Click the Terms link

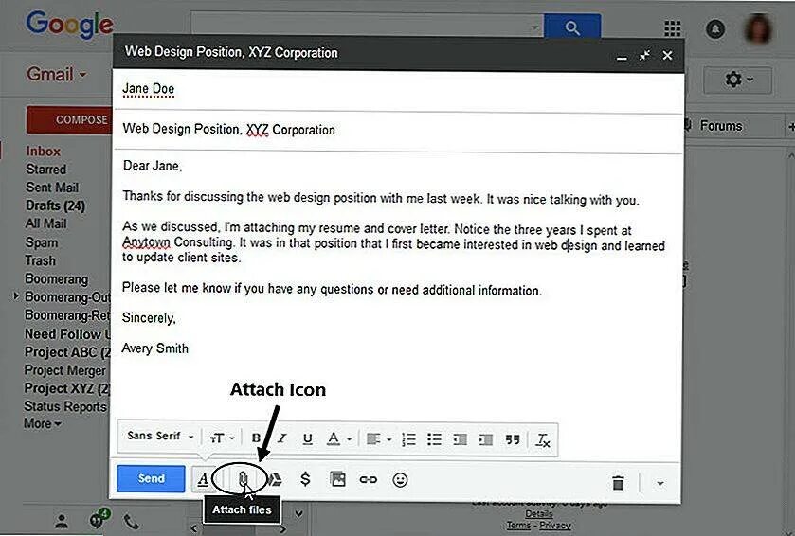[518, 526]
